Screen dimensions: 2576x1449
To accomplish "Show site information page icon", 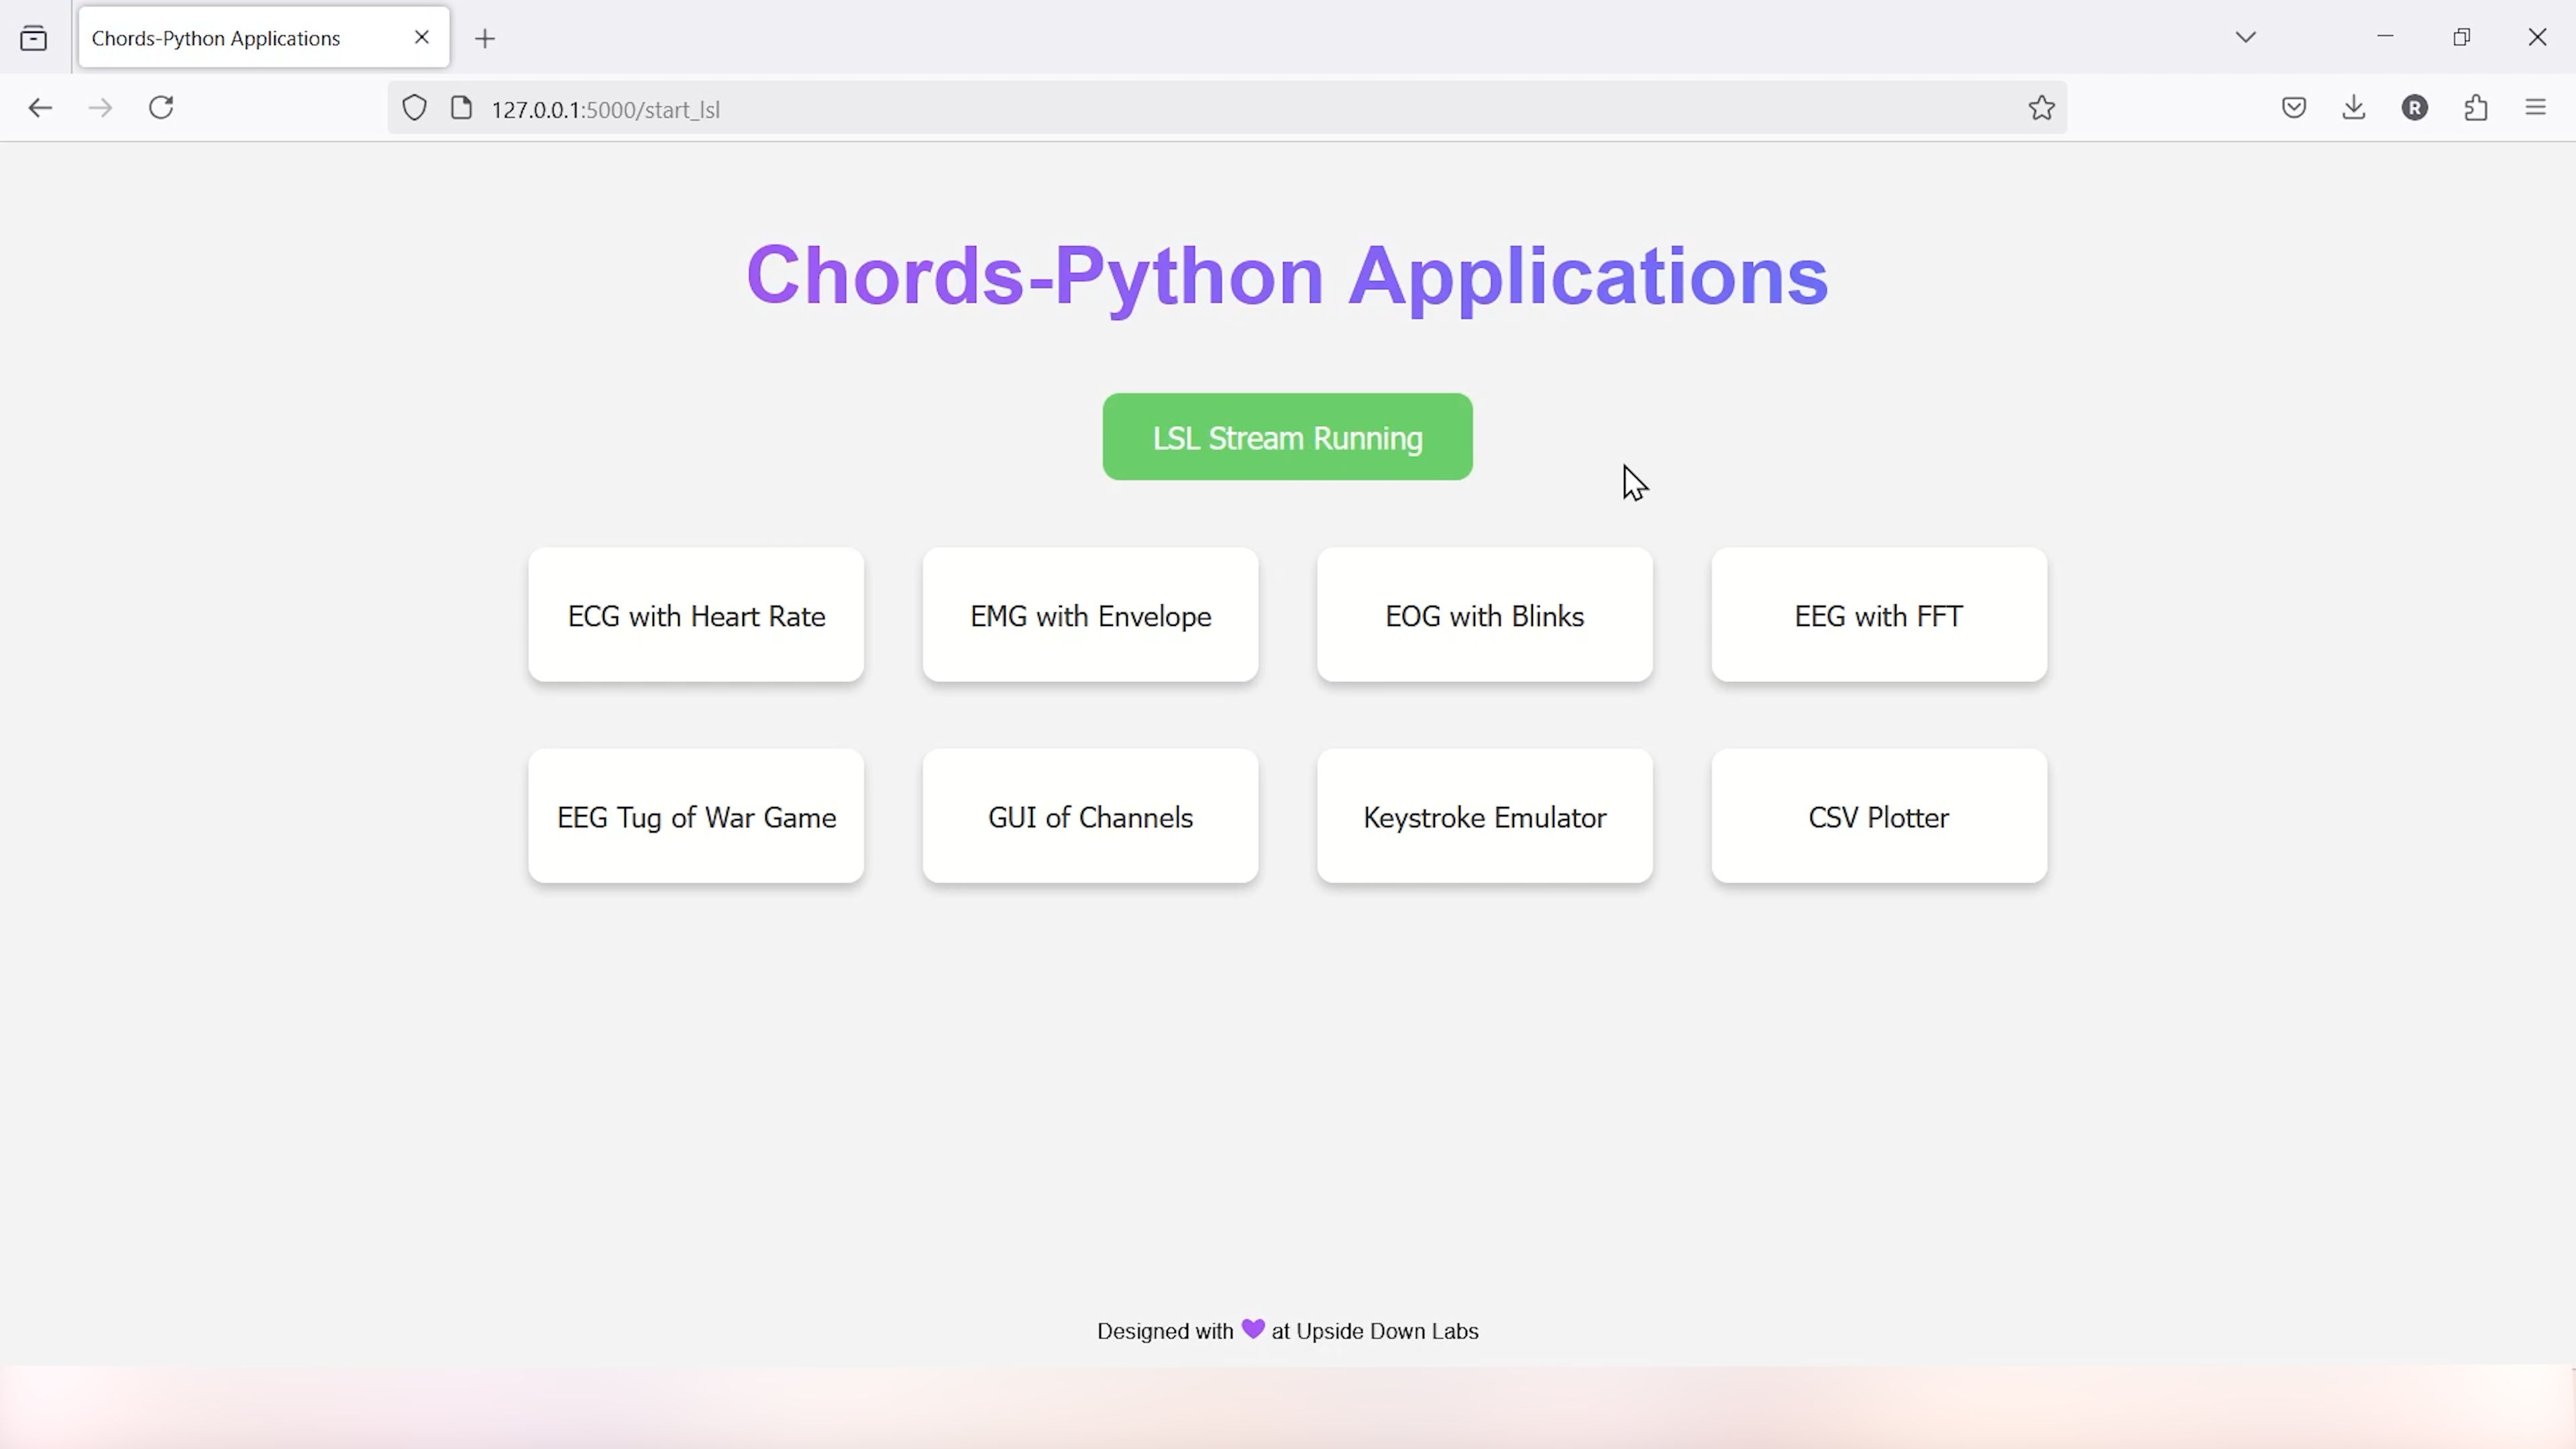I will (461, 108).
